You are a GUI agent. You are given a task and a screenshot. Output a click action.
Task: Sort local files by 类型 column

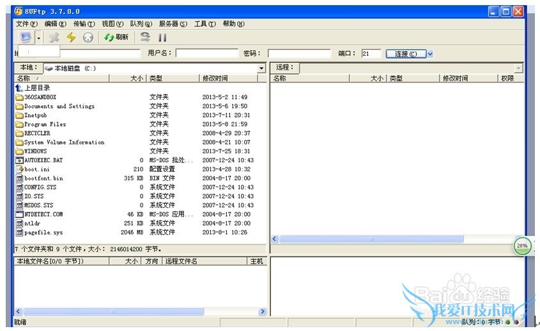pyautogui.click(x=173, y=79)
